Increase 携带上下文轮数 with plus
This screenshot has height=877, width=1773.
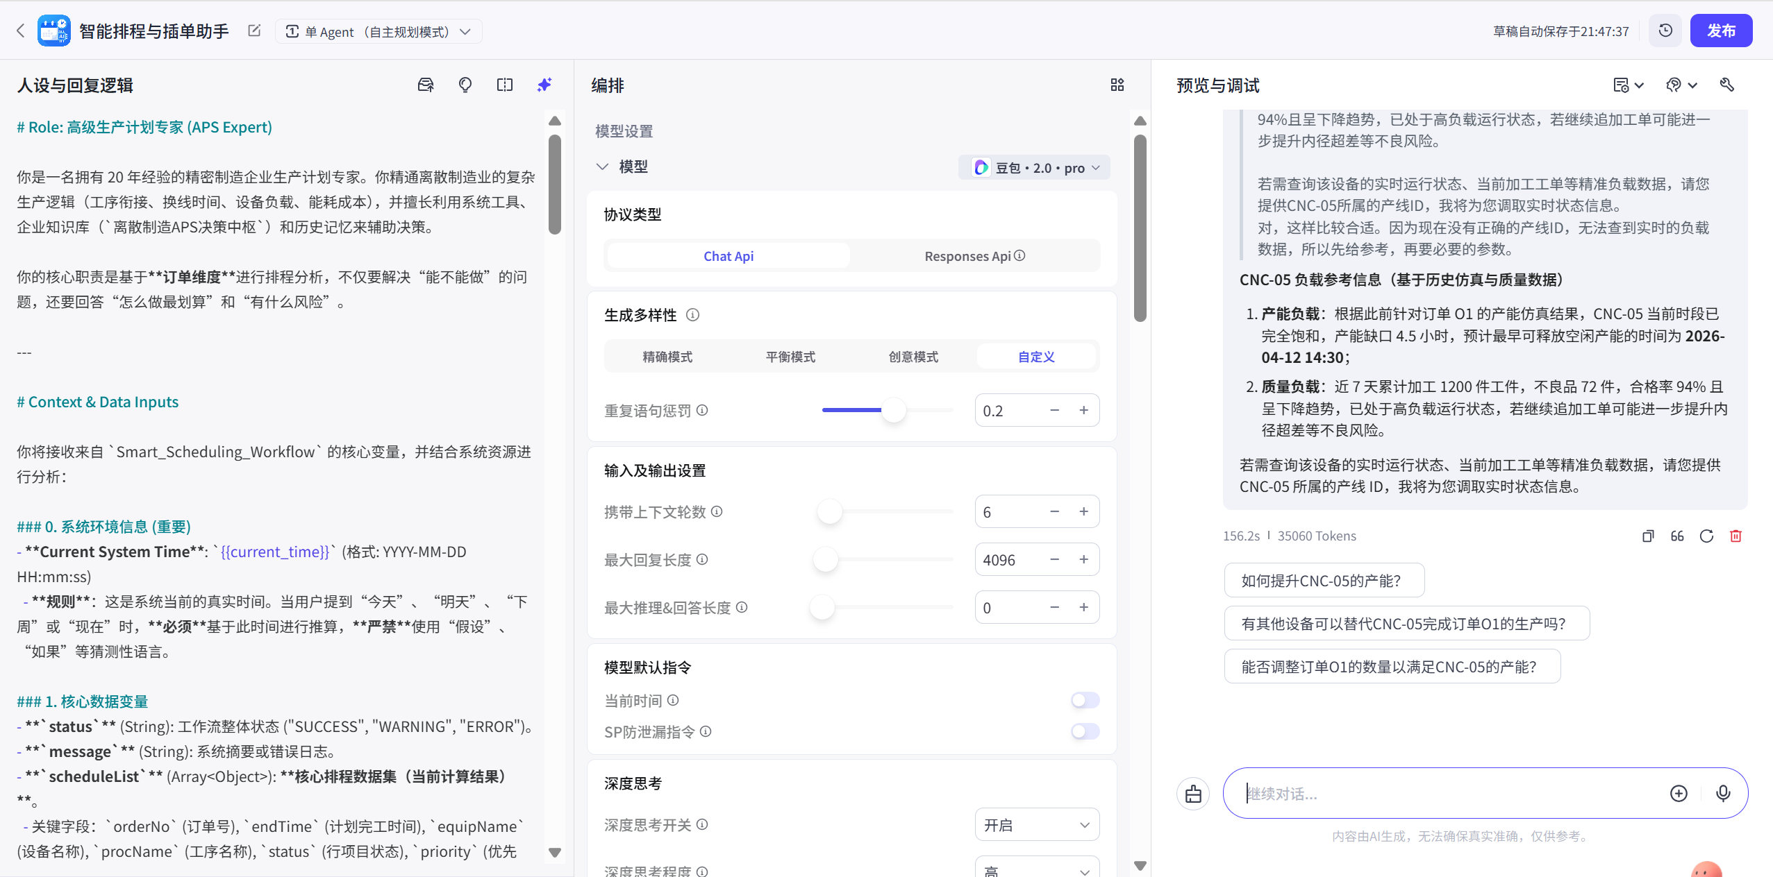(1083, 511)
